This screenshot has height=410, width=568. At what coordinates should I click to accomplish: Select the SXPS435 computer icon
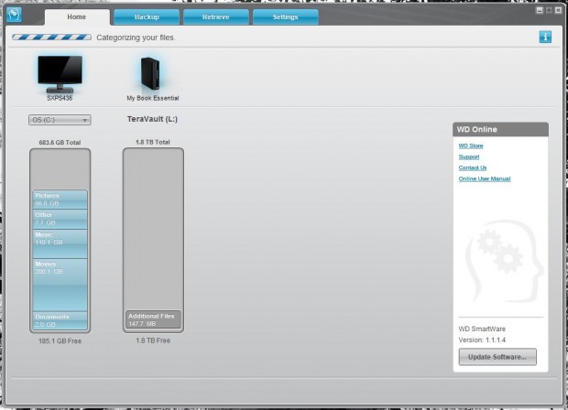pos(60,74)
